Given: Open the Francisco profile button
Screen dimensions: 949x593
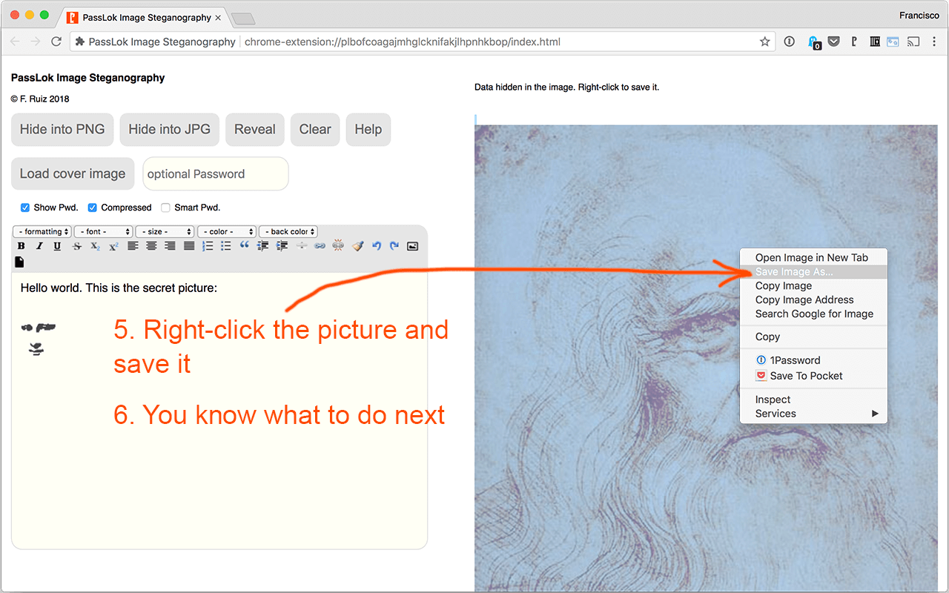Looking at the screenshot, I should point(919,16).
